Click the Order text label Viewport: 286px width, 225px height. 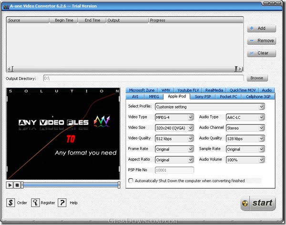point(22,203)
